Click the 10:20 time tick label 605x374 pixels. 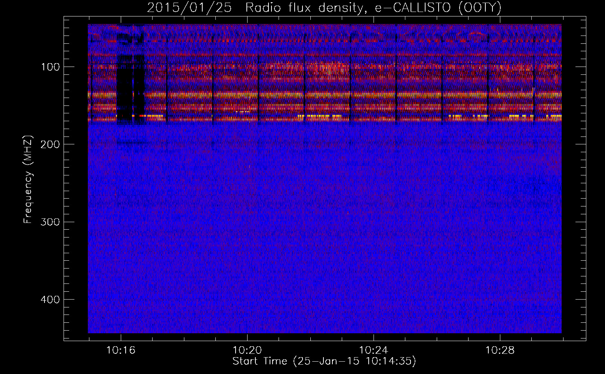[247, 350]
